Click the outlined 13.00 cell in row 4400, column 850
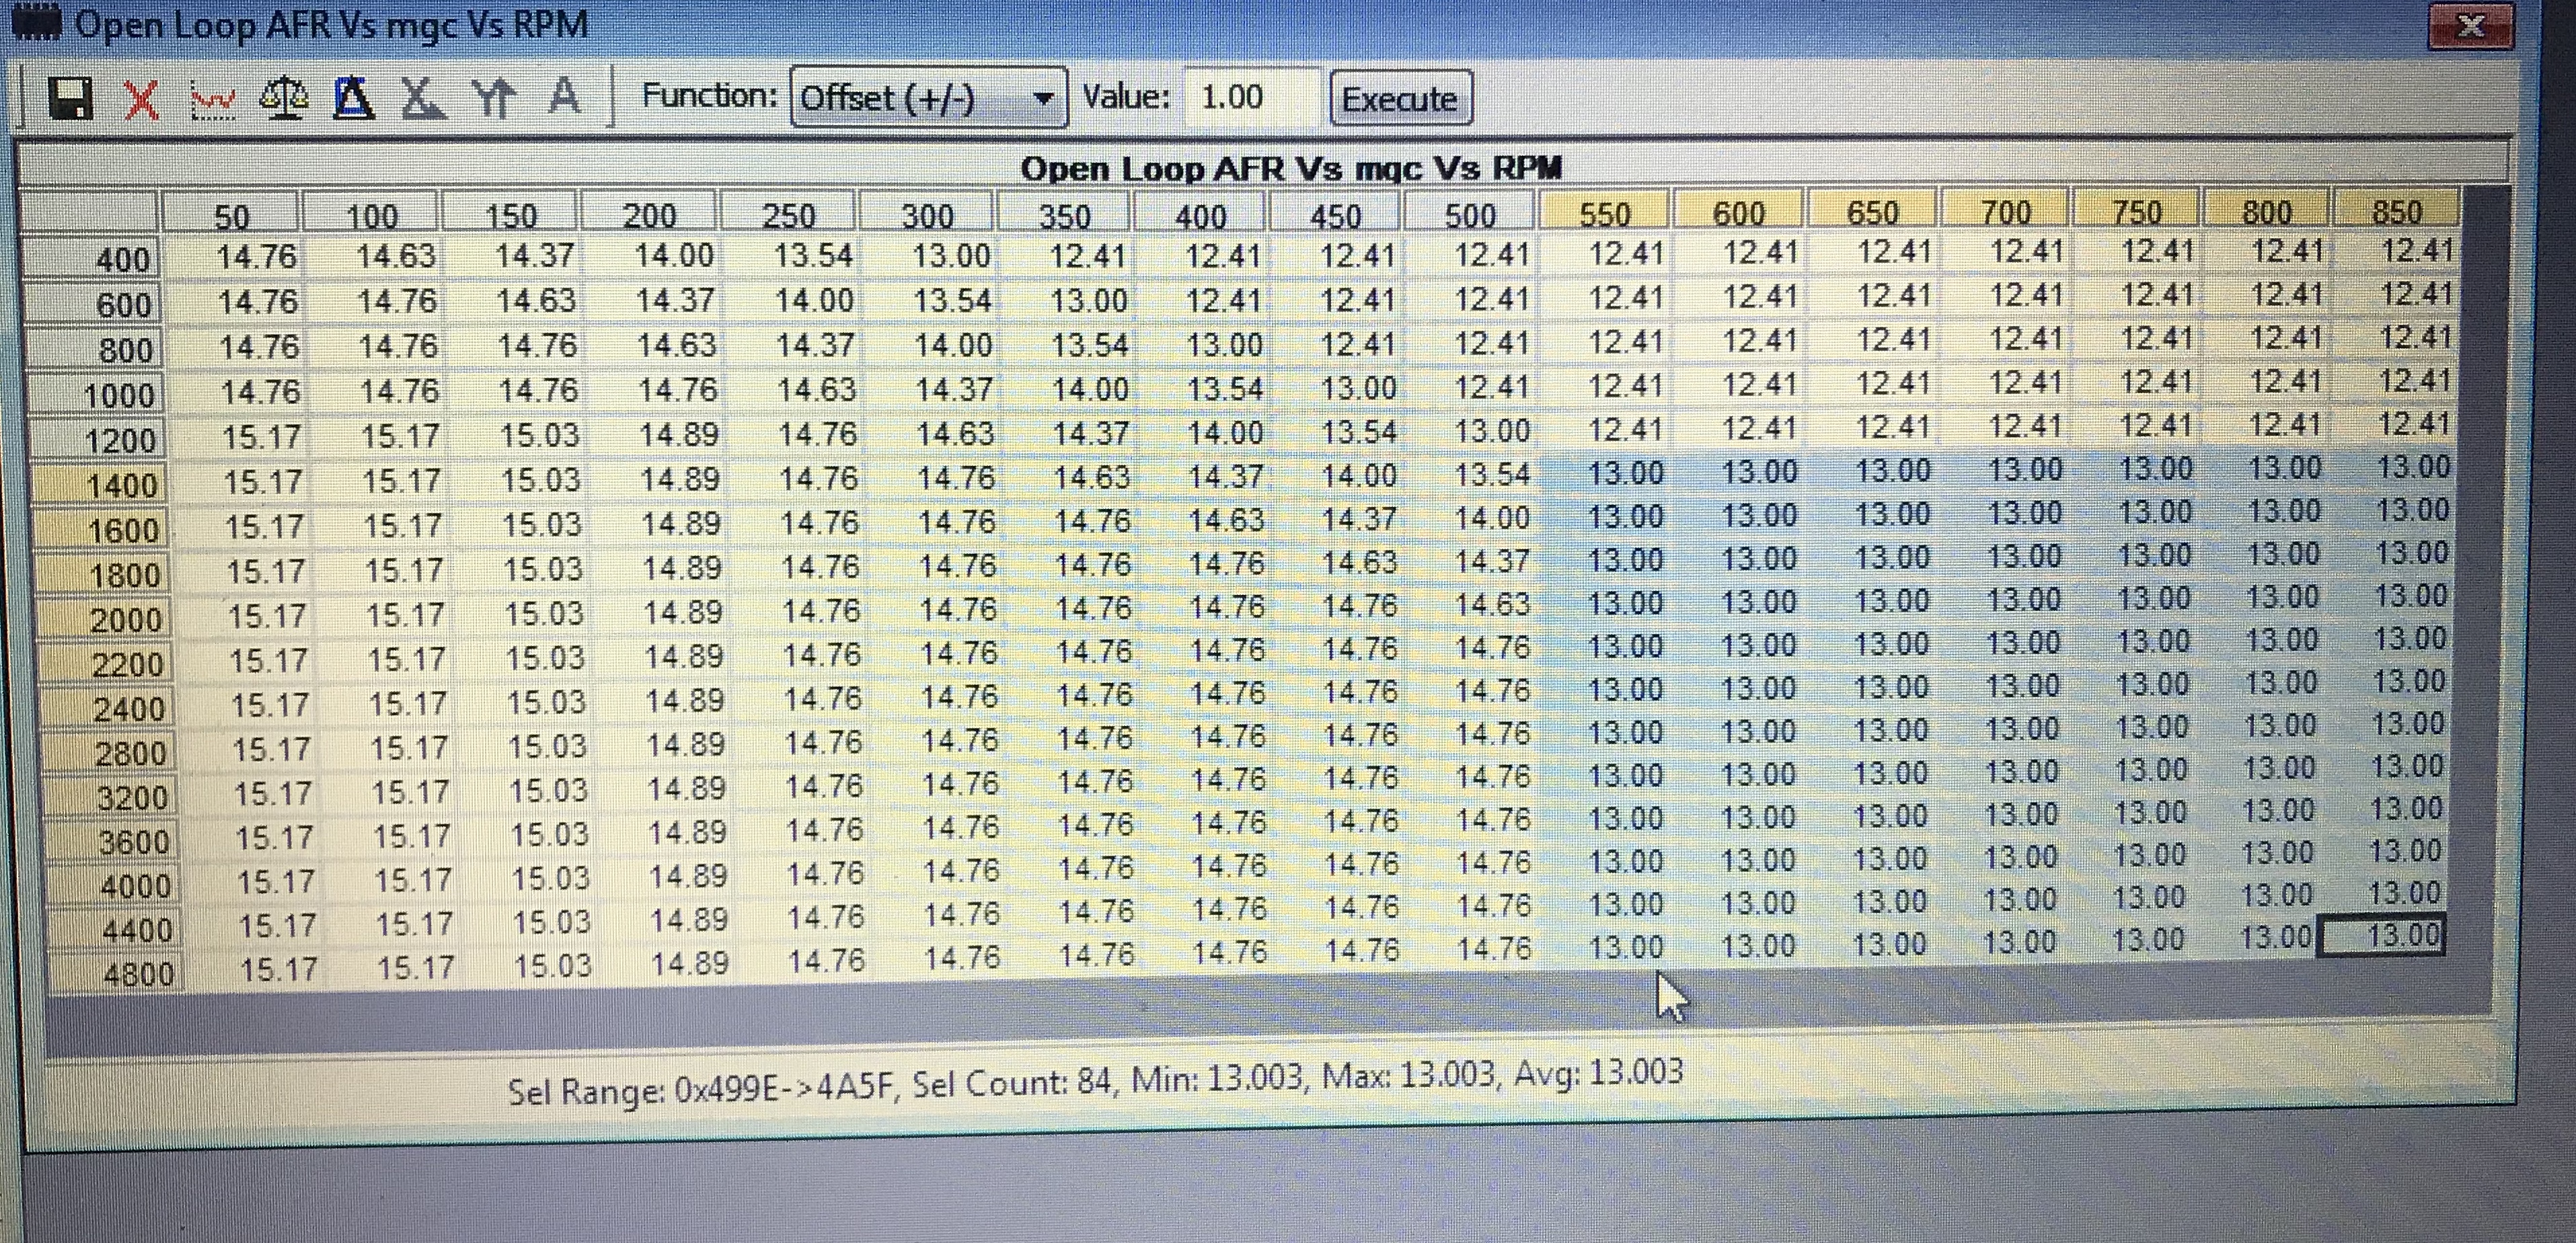Image resolution: width=2576 pixels, height=1243 pixels. 2382,936
